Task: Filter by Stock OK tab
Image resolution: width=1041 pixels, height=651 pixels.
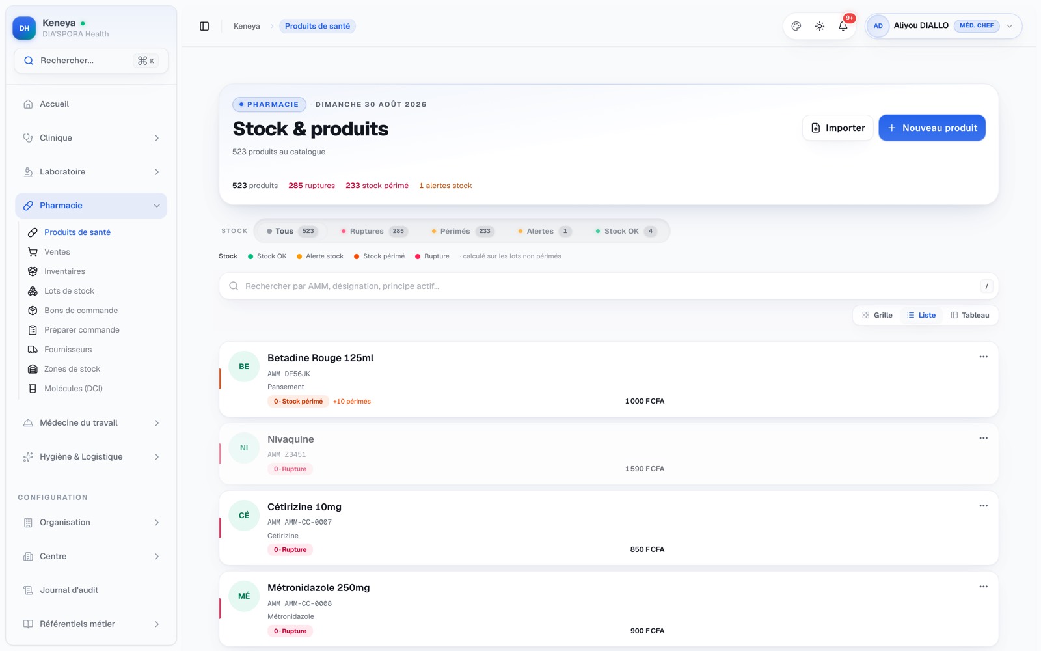Action: 627,231
